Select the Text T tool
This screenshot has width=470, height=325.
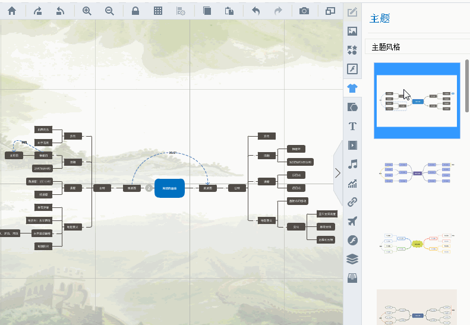point(352,126)
